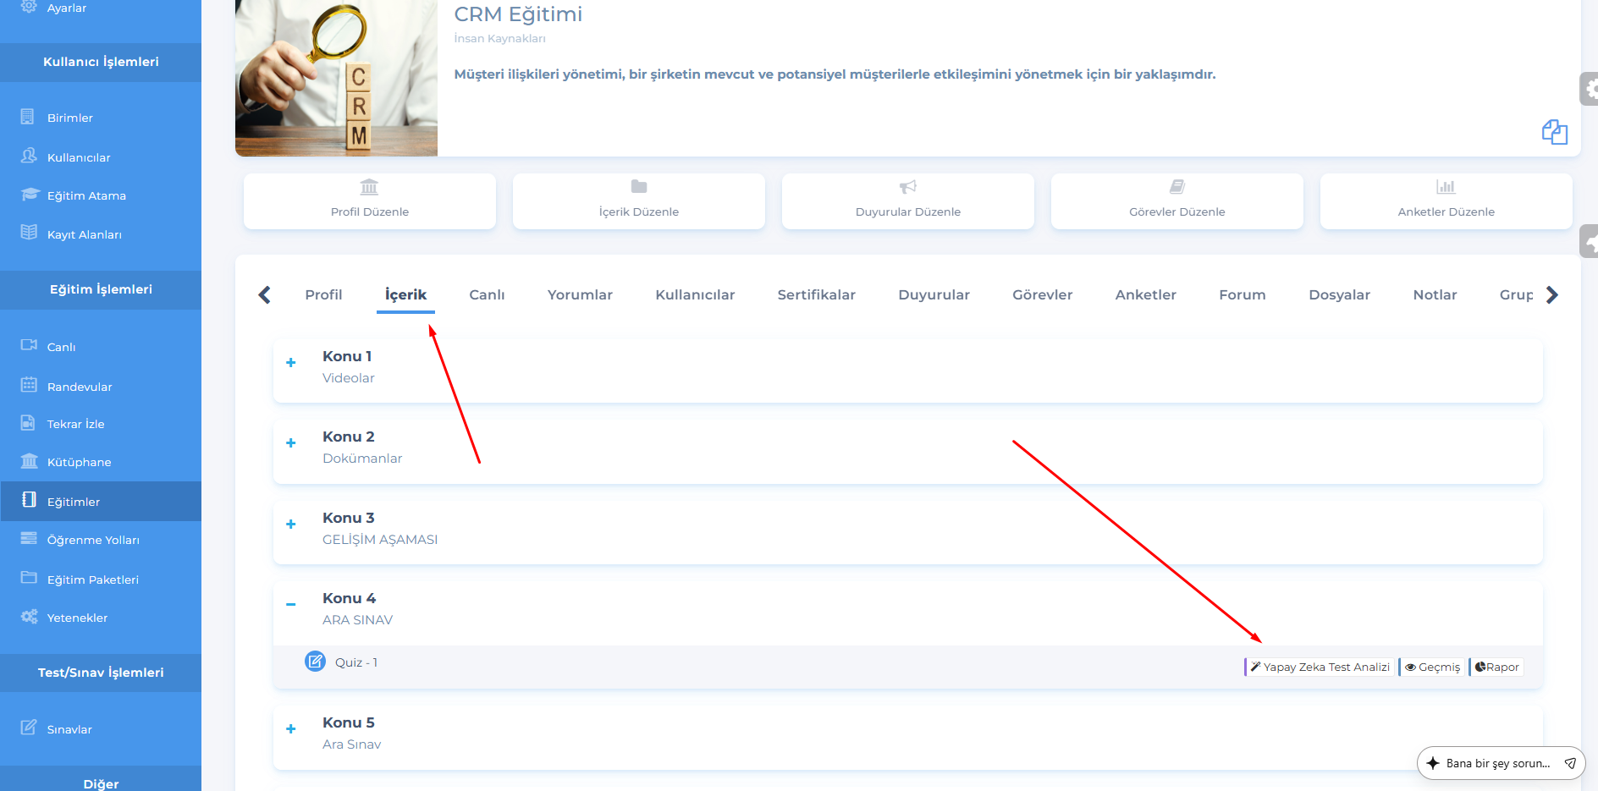The image size is (1598, 791).
Task: Switch to the Sertifikalar tab
Action: click(x=816, y=294)
